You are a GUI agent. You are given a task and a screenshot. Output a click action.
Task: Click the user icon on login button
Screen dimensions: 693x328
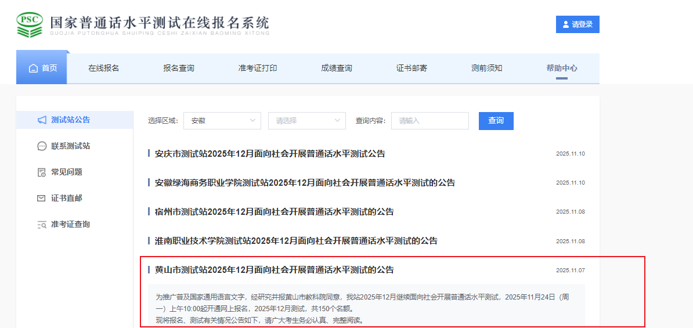coord(566,24)
